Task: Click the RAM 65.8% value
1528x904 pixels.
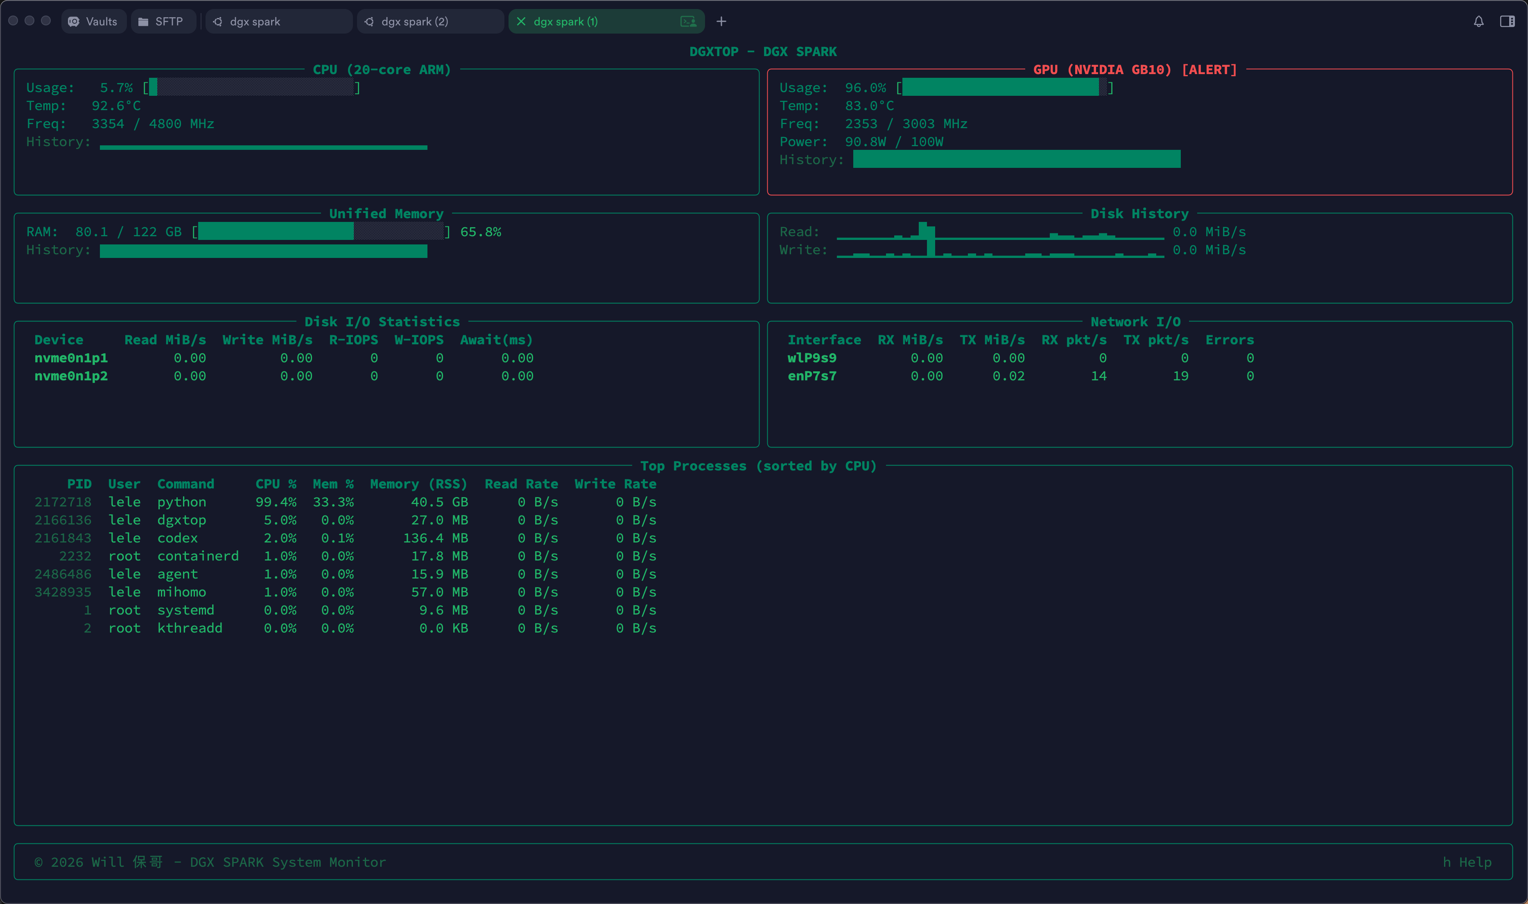Action: tap(481, 231)
